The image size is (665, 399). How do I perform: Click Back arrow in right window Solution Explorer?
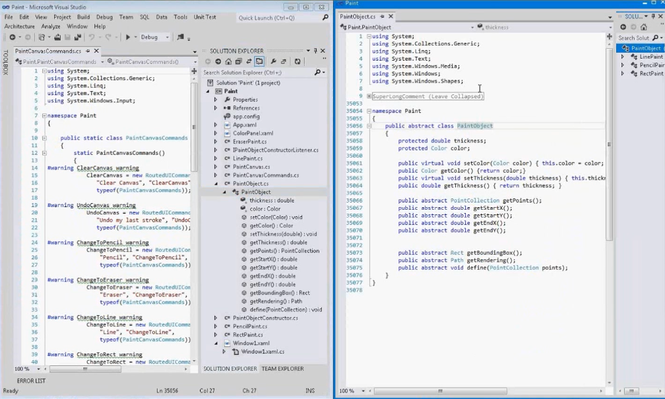[x=623, y=27]
